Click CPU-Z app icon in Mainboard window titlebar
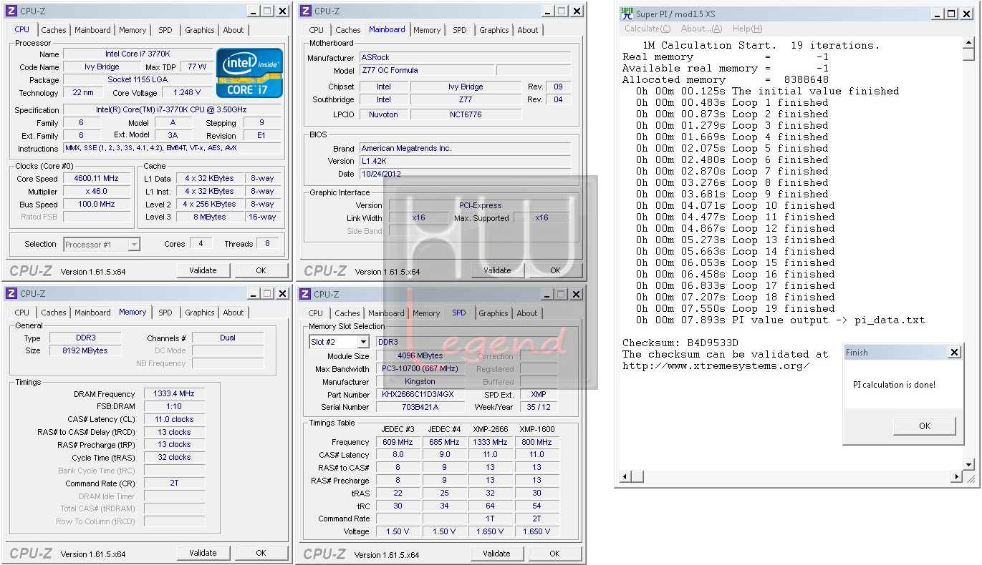982x565 pixels. (x=305, y=11)
